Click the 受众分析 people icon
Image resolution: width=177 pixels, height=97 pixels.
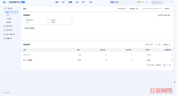pyautogui.click(x=5, y=30)
